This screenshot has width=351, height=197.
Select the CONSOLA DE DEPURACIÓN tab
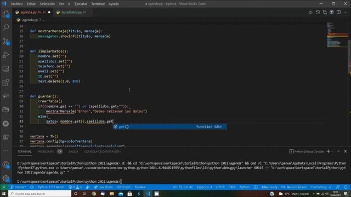click(x=103, y=152)
